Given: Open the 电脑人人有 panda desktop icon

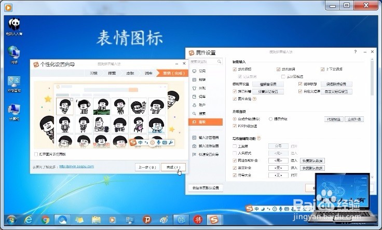Looking at the screenshot, I should [x=14, y=27].
